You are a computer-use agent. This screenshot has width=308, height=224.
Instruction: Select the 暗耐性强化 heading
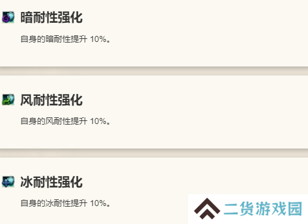[x=52, y=17]
